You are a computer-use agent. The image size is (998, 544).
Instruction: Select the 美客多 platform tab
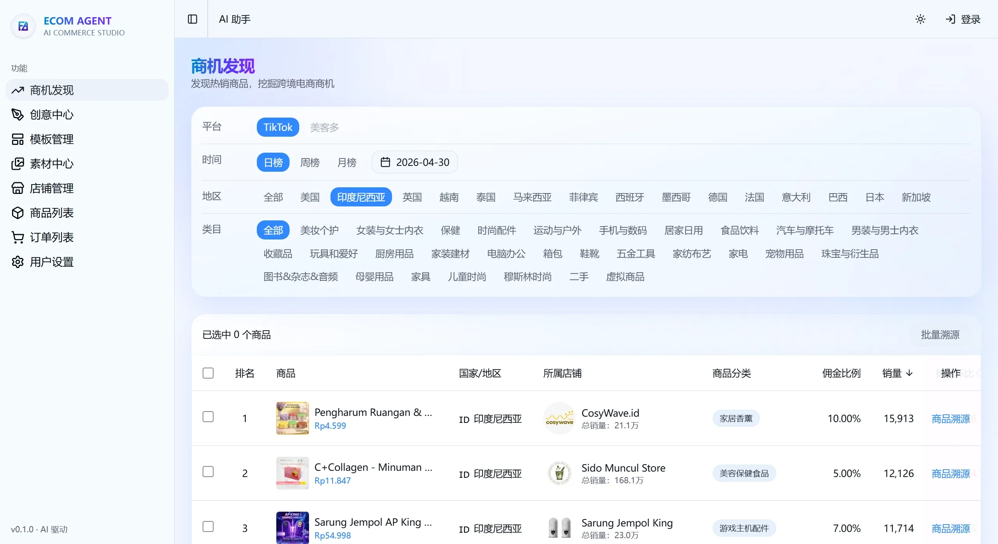(325, 127)
